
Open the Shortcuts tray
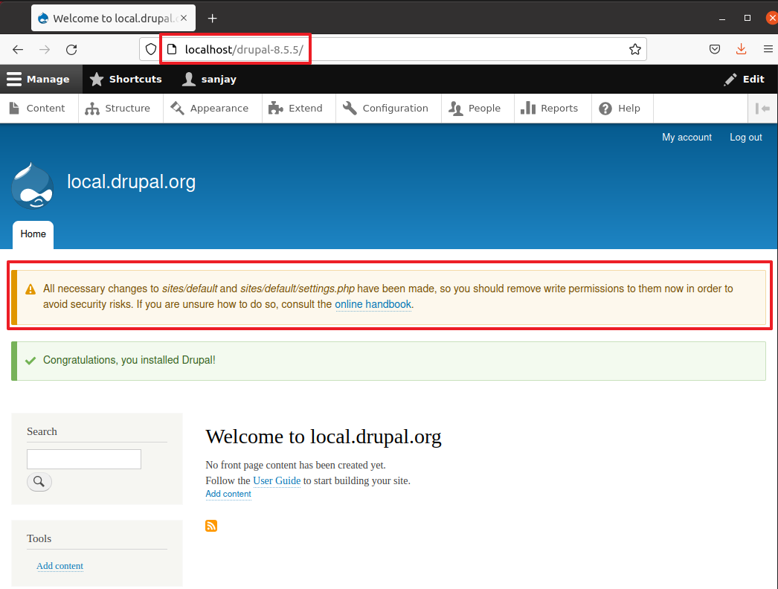pyautogui.click(x=126, y=79)
